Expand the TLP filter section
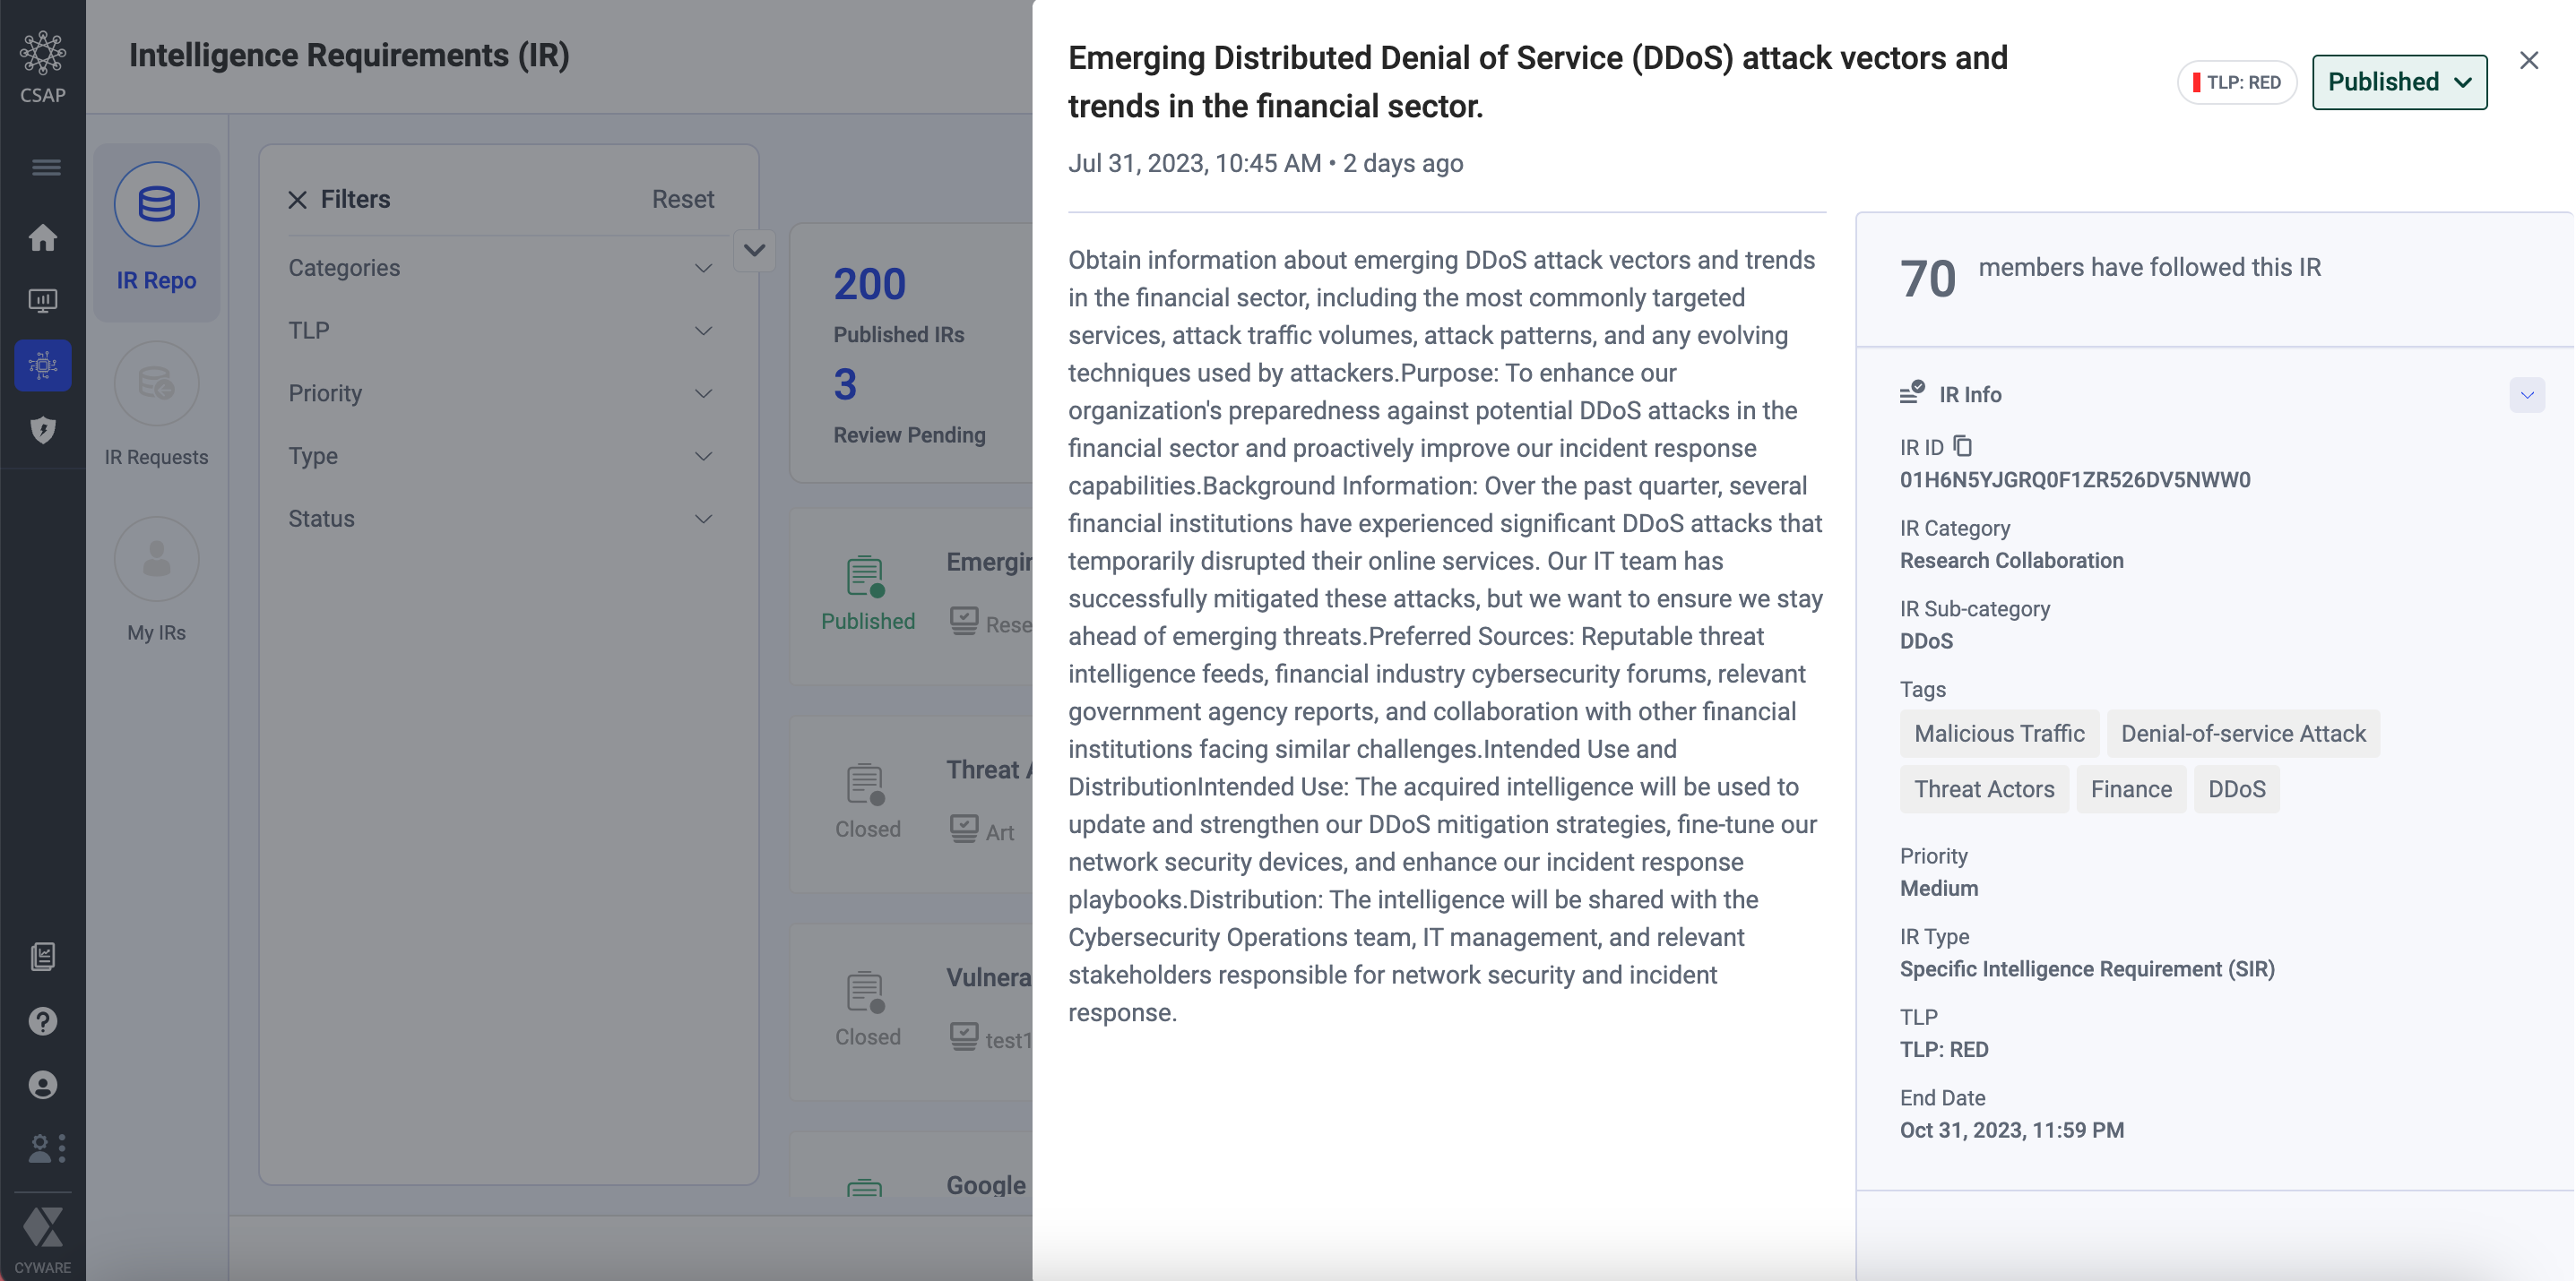The height and width of the screenshot is (1281, 2576). [x=702, y=331]
